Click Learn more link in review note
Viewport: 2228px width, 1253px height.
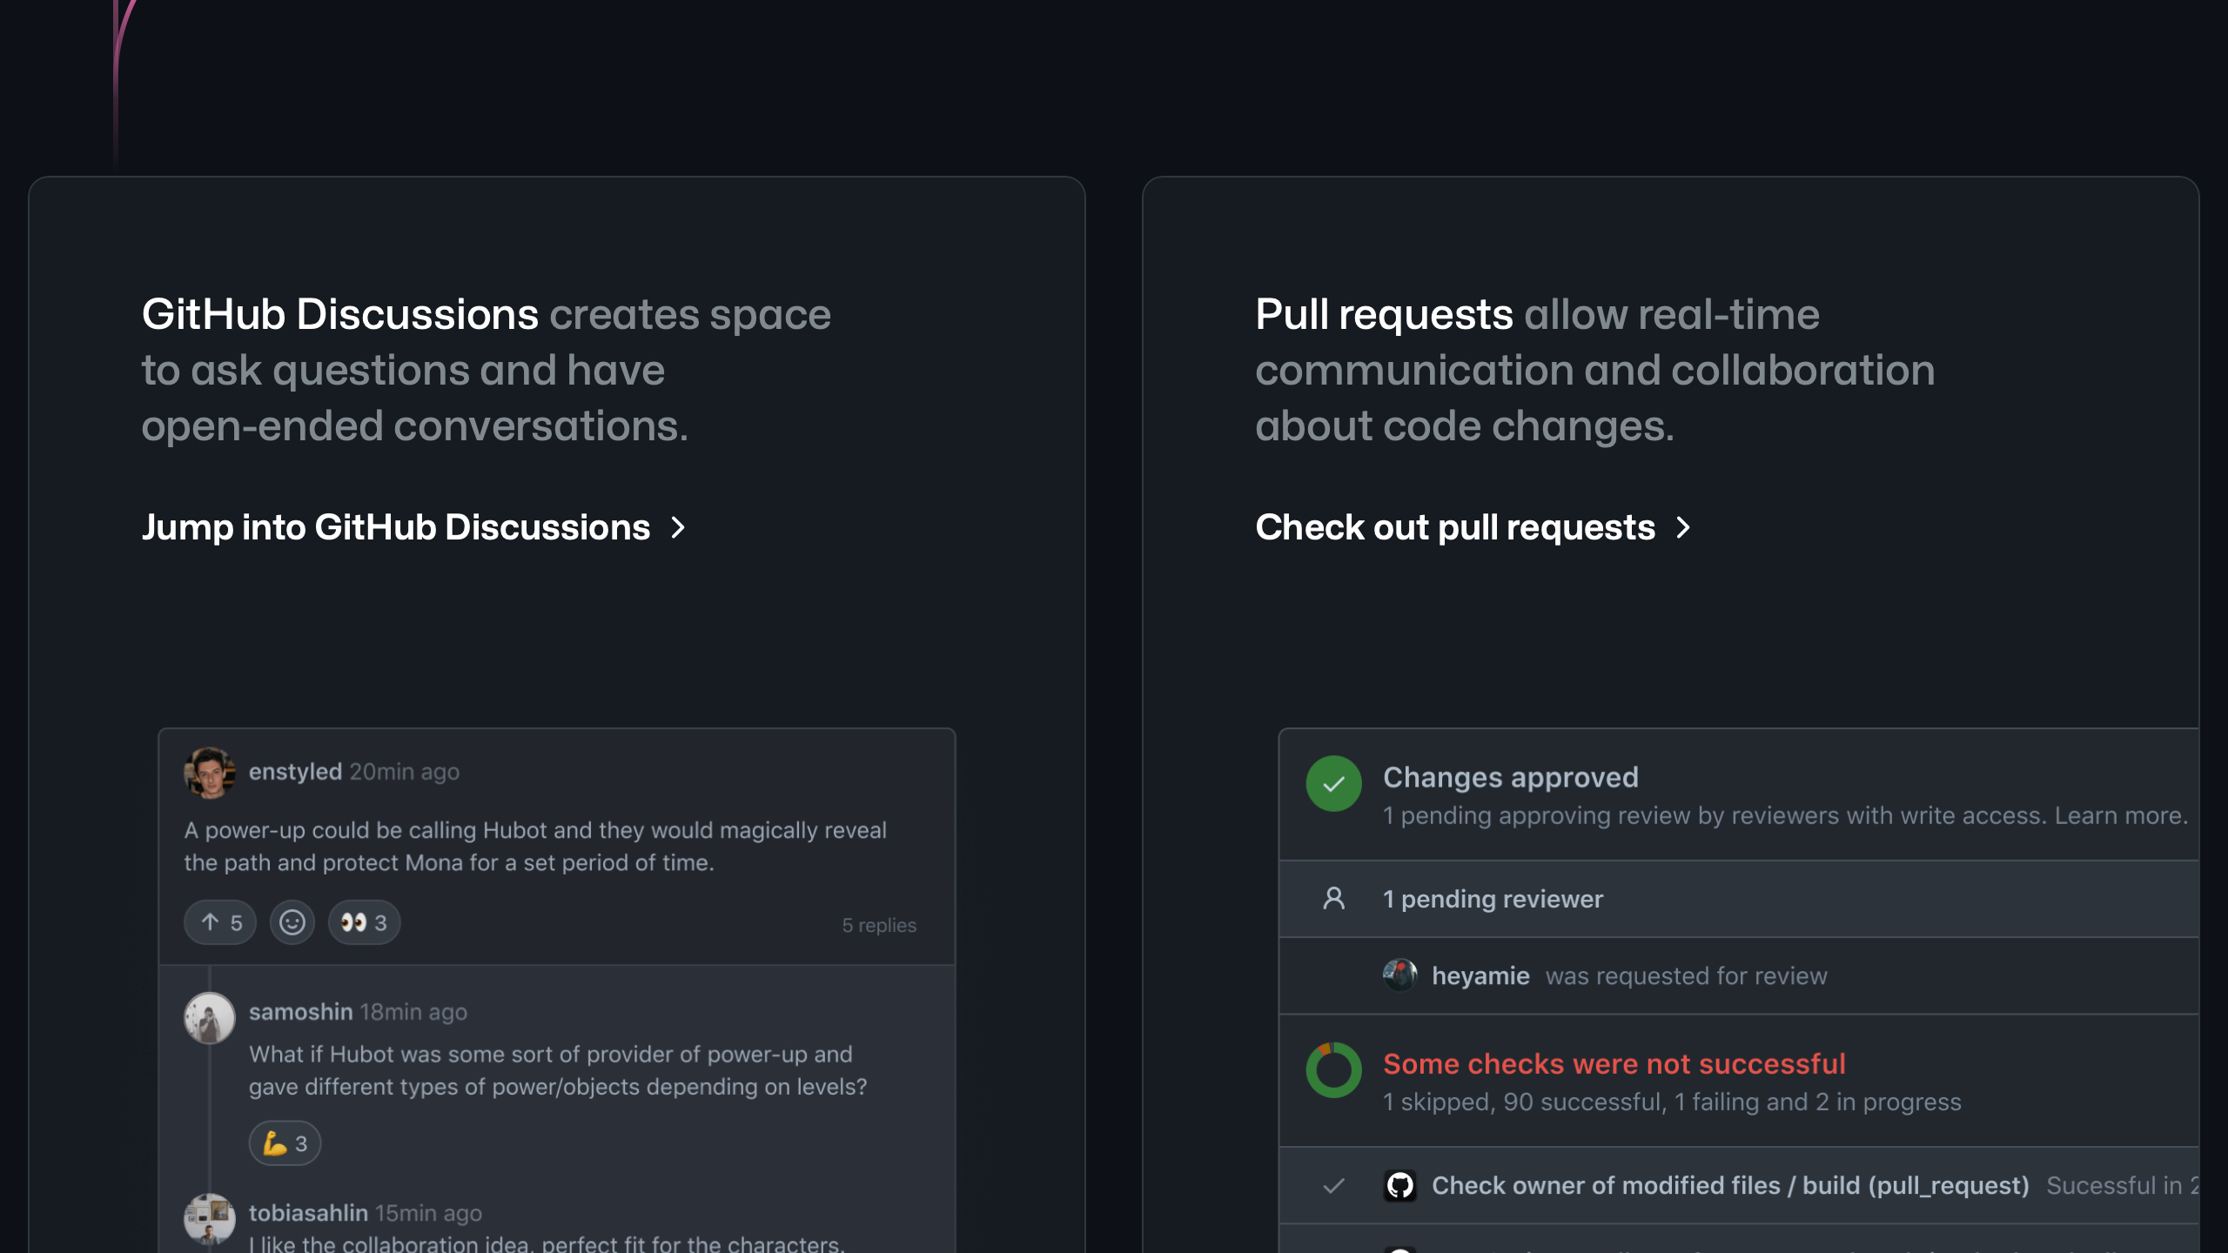point(2121,815)
